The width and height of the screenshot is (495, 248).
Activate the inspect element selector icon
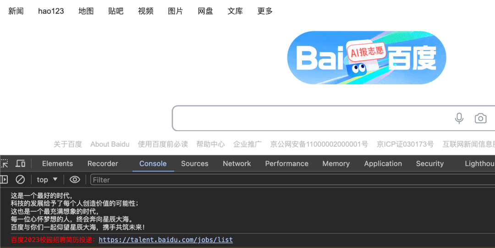pyautogui.click(x=5, y=163)
